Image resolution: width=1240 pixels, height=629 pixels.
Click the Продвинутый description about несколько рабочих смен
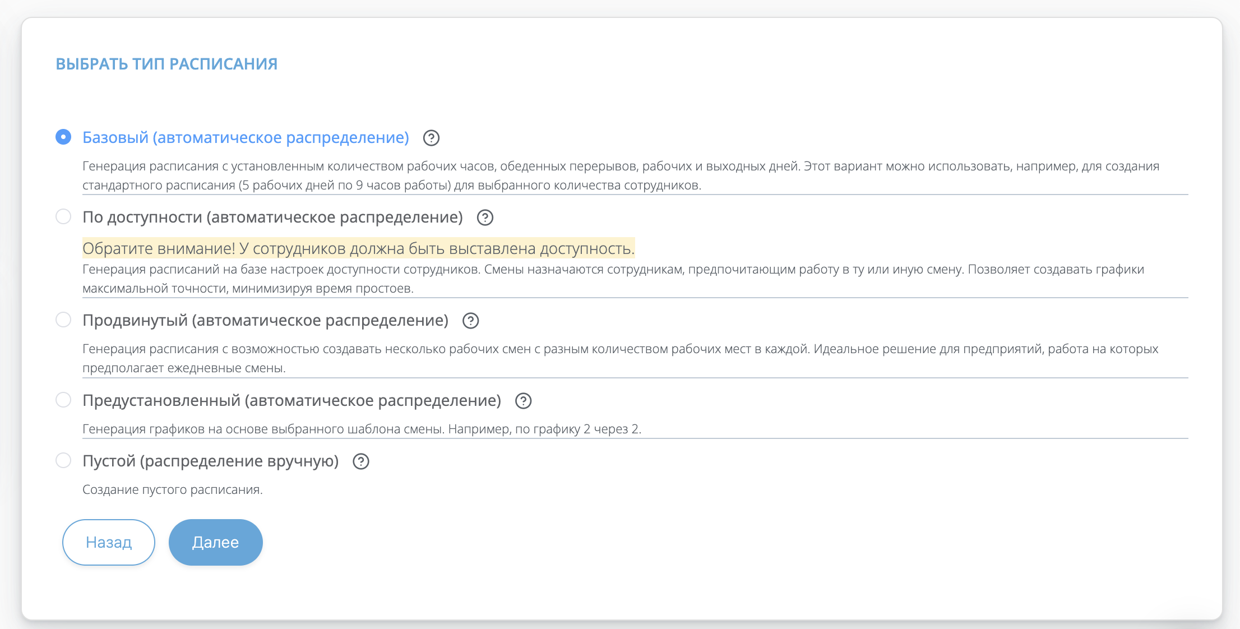click(620, 358)
